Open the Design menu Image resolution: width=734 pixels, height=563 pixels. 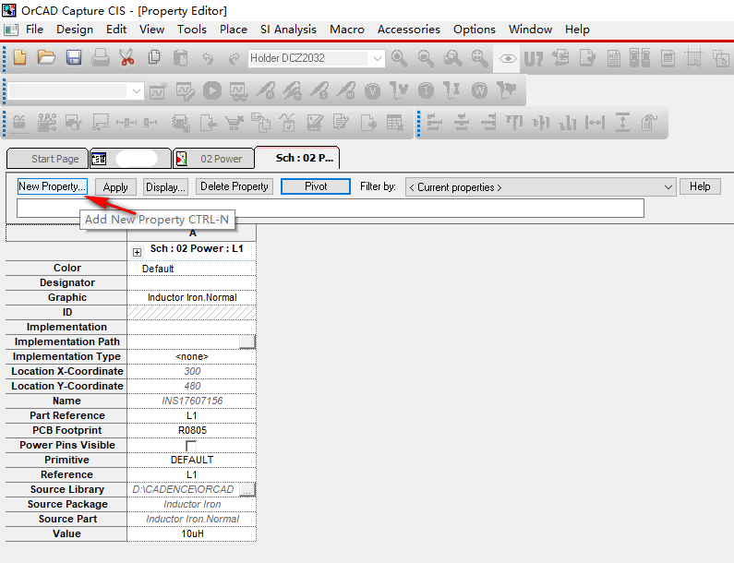[x=75, y=30]
